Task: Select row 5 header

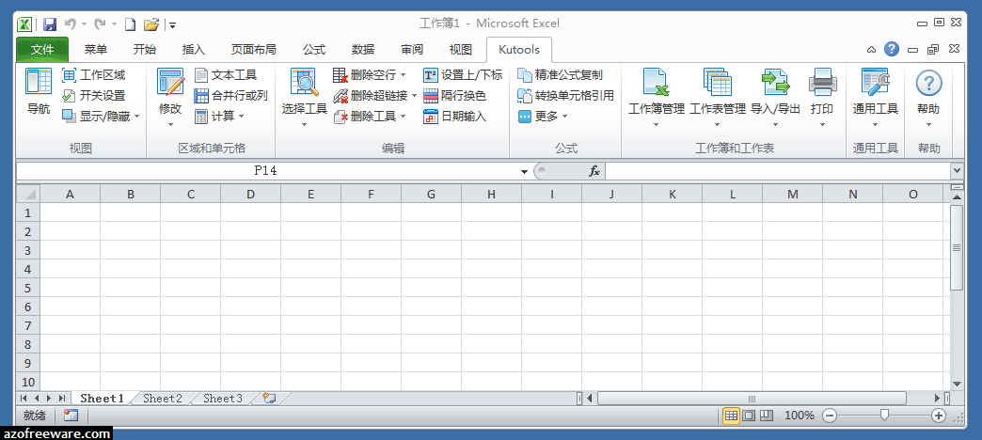Action: 28,288
